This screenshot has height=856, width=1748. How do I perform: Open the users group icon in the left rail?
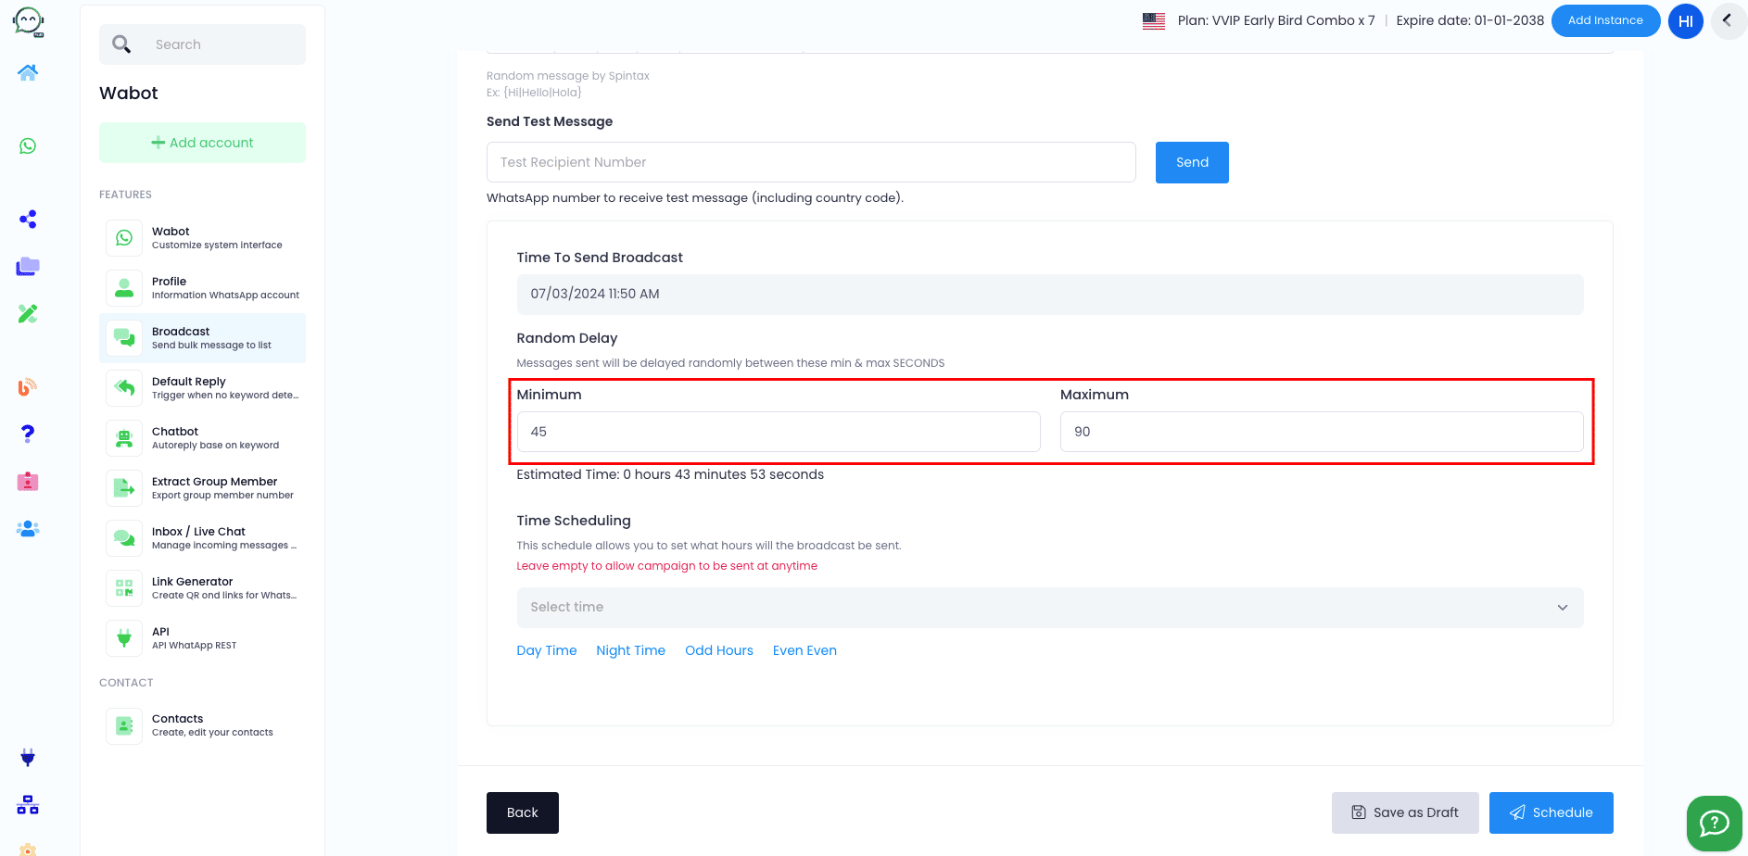[28, 529]
